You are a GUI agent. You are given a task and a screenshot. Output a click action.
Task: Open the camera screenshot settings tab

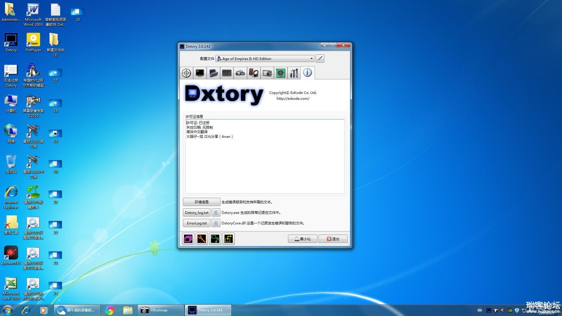click(267, 73)
